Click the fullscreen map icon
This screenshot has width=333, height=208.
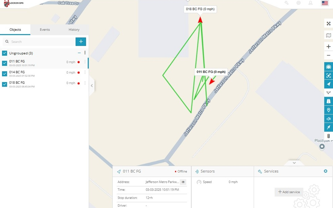point(328,24)
